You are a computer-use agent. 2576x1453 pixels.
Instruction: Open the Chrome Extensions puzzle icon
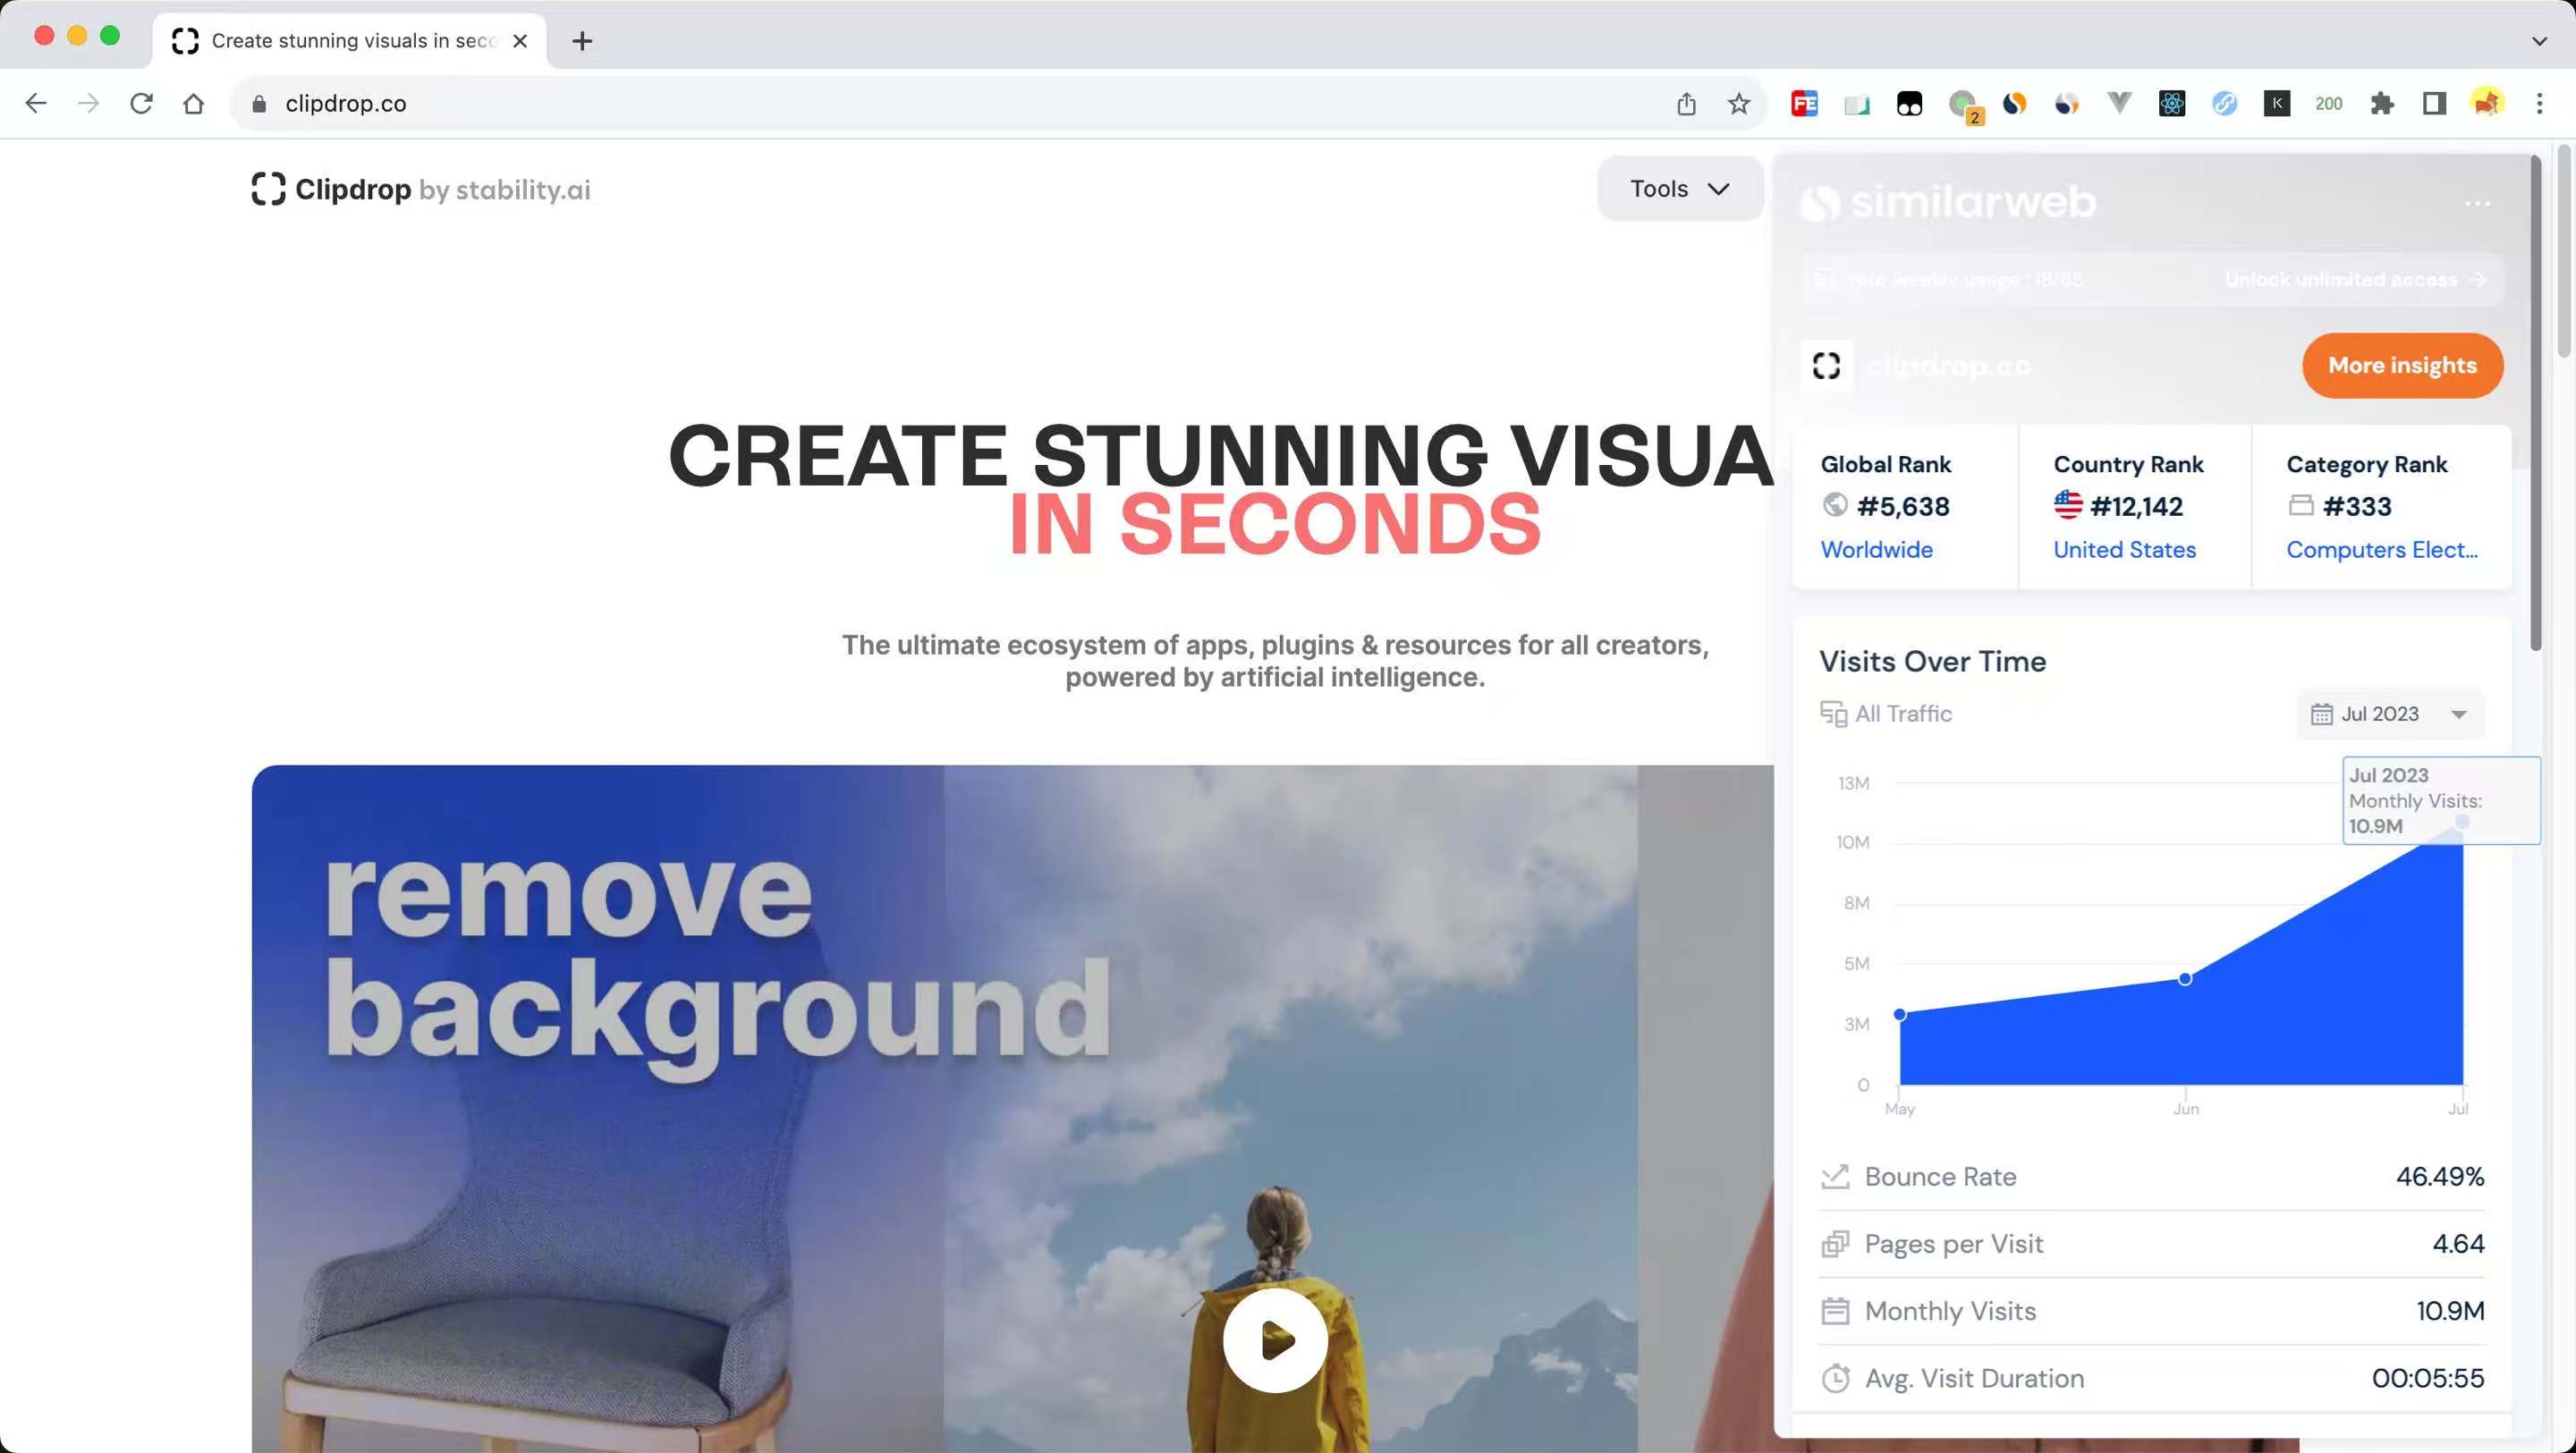click(2381, 103)
